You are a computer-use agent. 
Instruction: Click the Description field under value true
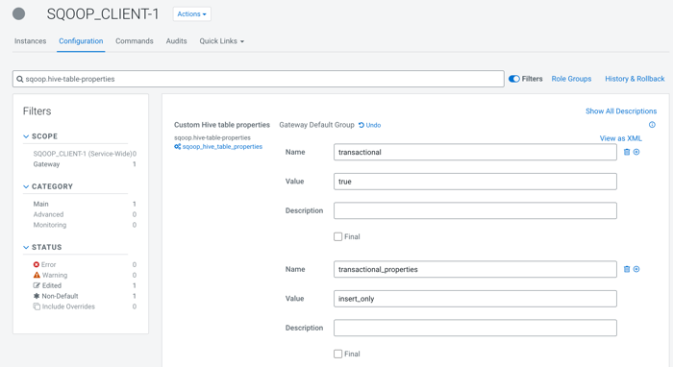pyautogui.click(x=475, y=210)
